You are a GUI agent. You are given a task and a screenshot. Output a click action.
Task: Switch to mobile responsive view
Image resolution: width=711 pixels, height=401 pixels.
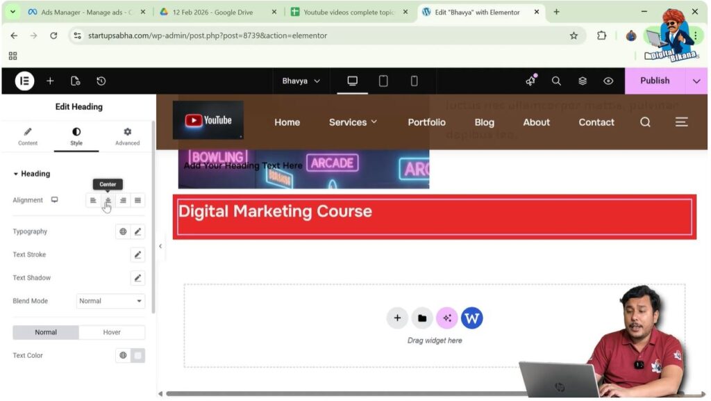click(414, 81)
